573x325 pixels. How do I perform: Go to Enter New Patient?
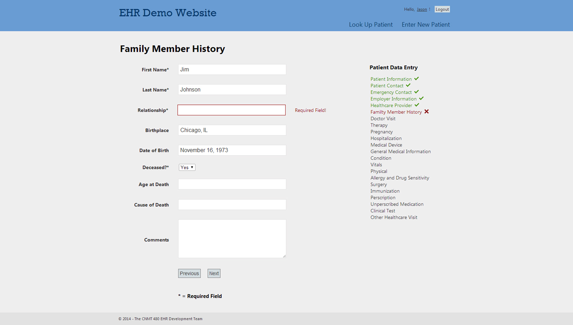pos(426,24)
